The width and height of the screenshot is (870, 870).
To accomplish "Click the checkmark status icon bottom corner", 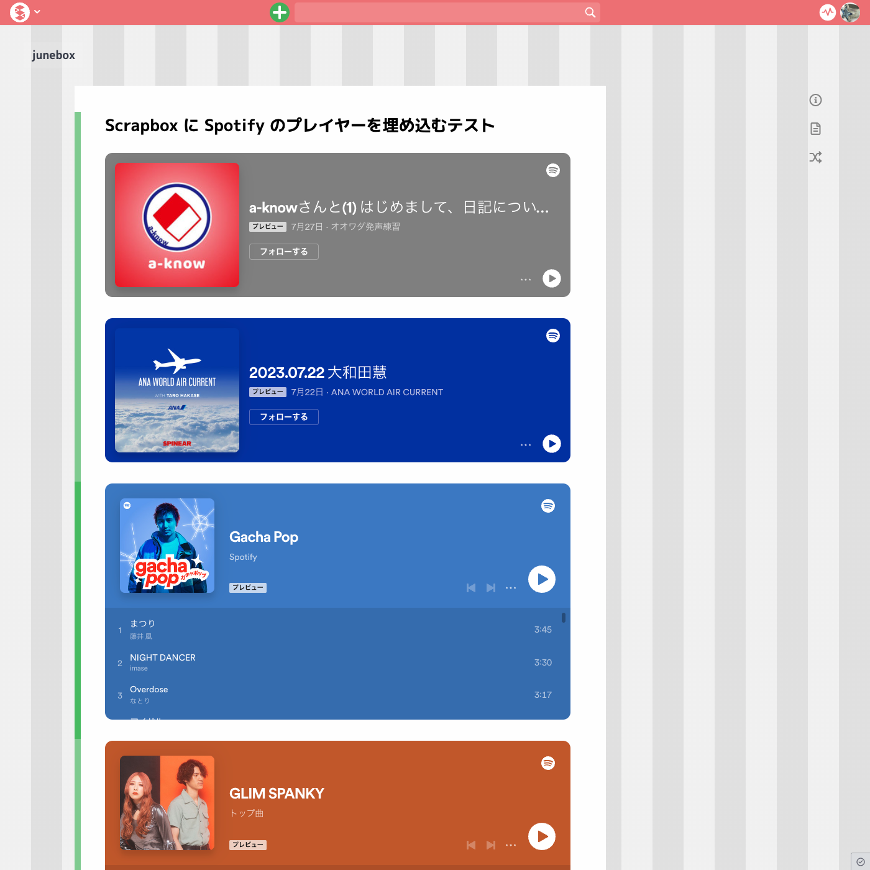I will [x=861, y=861].
